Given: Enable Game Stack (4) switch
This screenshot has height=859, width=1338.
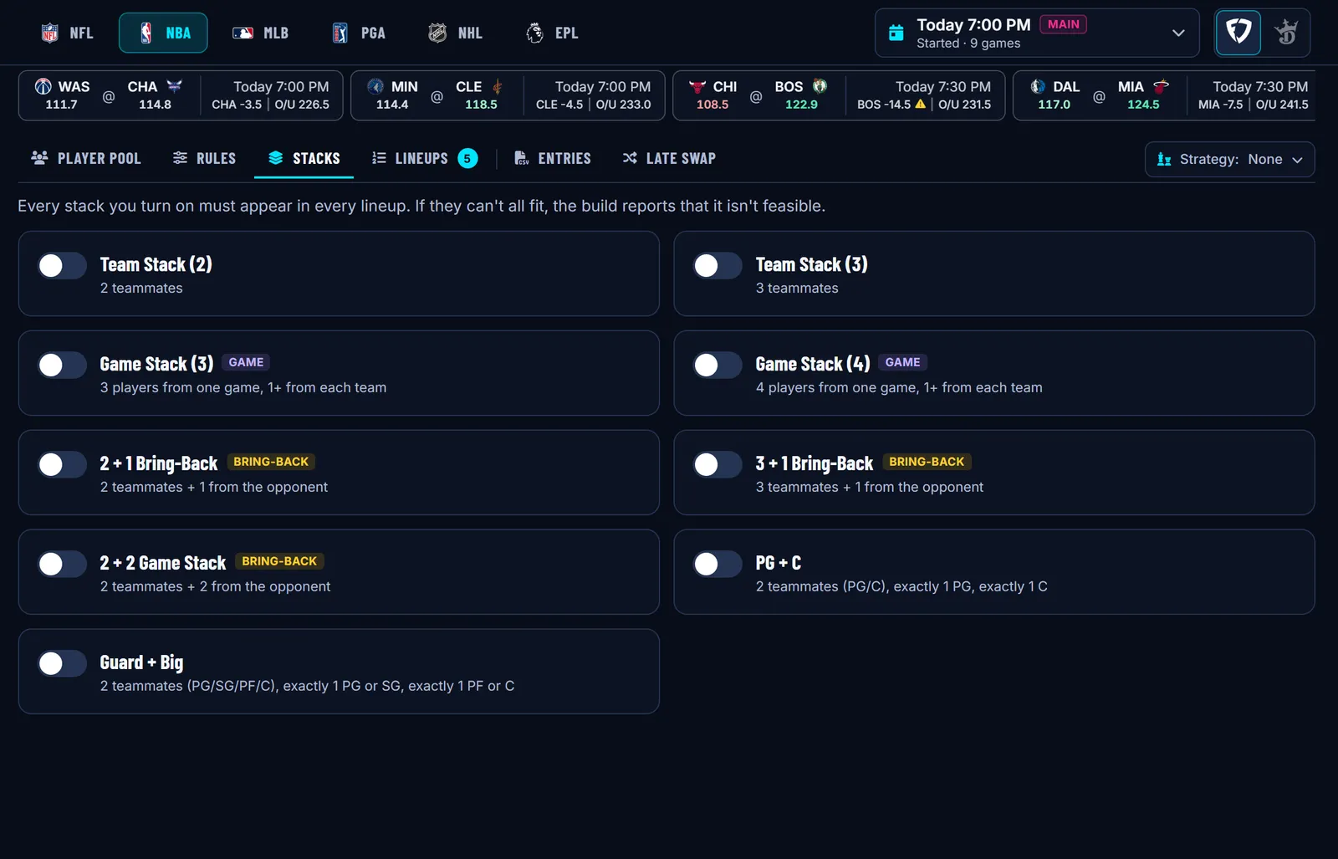Looking at the screenshot, I should (718, 366).
